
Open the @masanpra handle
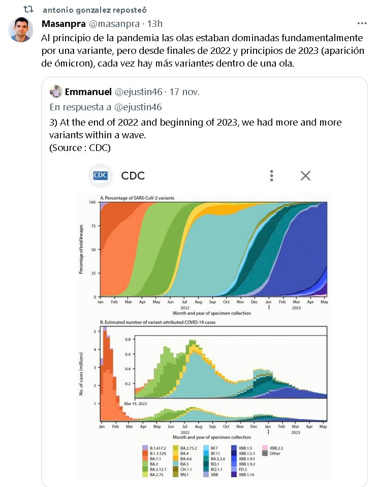coord(114,23)
